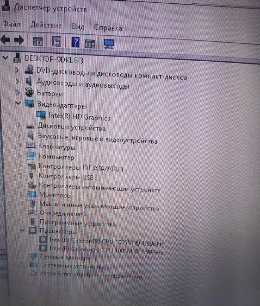Click the Forward arrow toolbar button
The width and height of the screenshot is (260, 306).
coord(19,40)
